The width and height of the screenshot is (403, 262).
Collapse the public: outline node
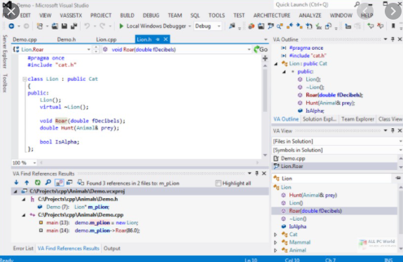click(x=284, y=71)
